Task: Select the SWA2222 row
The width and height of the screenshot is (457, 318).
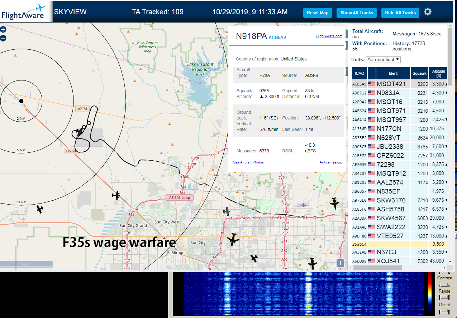Action: point(400,227)
